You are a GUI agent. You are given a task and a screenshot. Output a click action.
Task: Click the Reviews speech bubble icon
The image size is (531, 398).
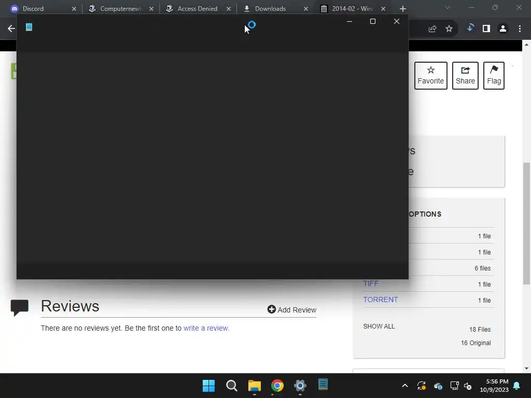click(x=20, y=308)
